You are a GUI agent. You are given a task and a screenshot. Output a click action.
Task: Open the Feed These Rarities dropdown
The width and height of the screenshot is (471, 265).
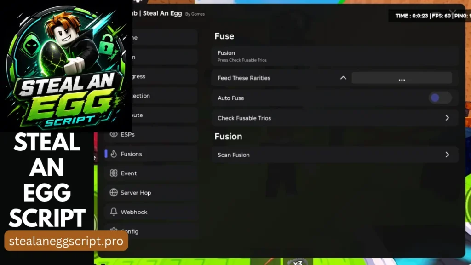[402, 78]
